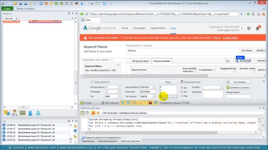The image size is (268, 150).
Task: Select log entry at 13:51:31
Action: click(36, 140)
